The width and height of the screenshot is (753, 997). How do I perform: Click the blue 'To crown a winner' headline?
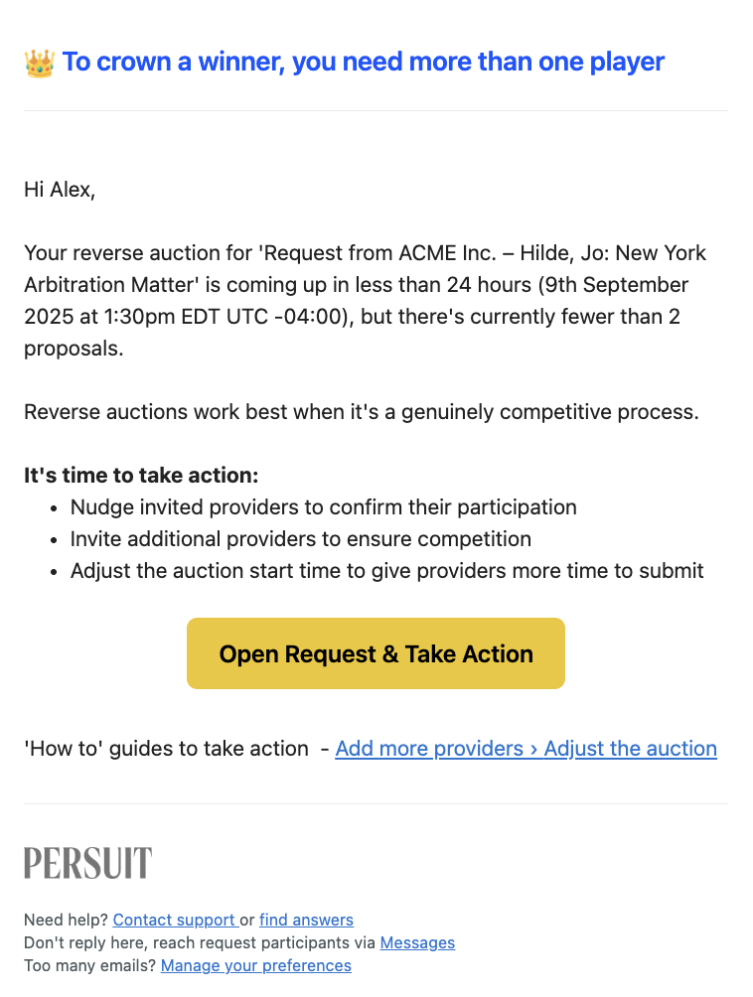coord(364,63)
